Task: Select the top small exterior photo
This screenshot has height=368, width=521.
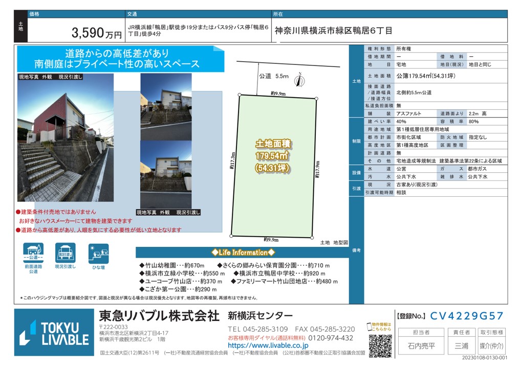Action: (166, 106)
